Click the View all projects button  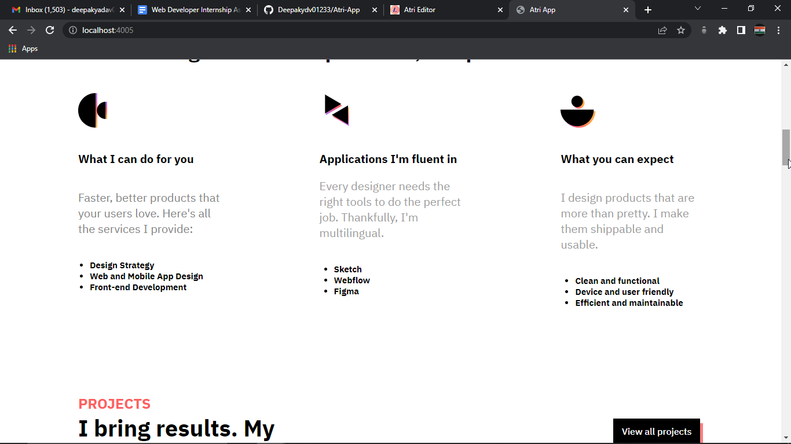click(656, 431)
